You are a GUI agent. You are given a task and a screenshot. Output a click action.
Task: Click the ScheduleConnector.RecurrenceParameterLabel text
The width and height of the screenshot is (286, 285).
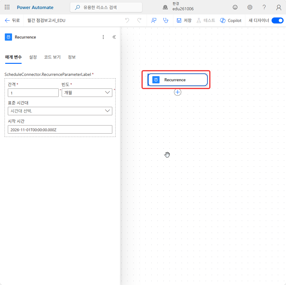(x=48, y=74)
